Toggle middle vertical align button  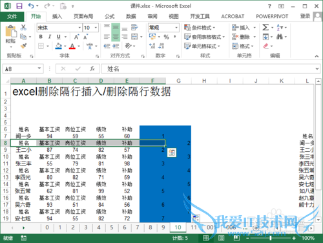[x=116, y=28]
